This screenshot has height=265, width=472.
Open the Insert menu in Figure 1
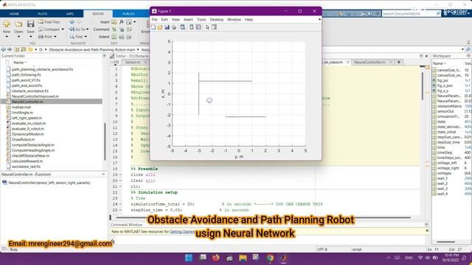189,20
